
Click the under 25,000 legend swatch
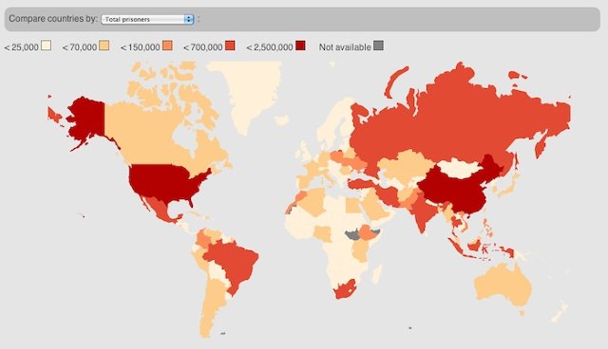coord(47,46)
